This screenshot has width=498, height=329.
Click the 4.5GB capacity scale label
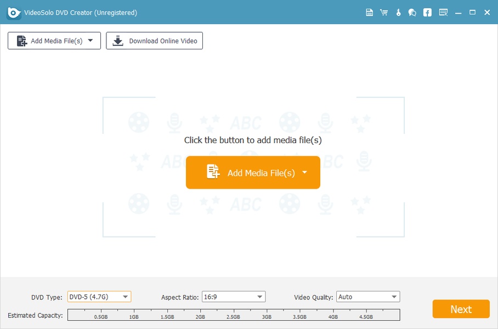click(x=366, y=317)
